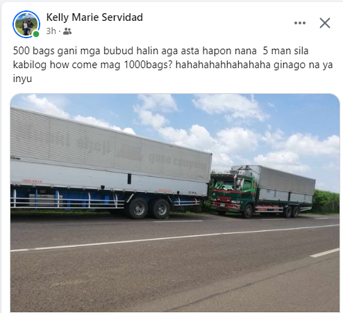Open the attached truck photo
The width and height of the screenshot is (343, 313).
(x=175, y=203)
